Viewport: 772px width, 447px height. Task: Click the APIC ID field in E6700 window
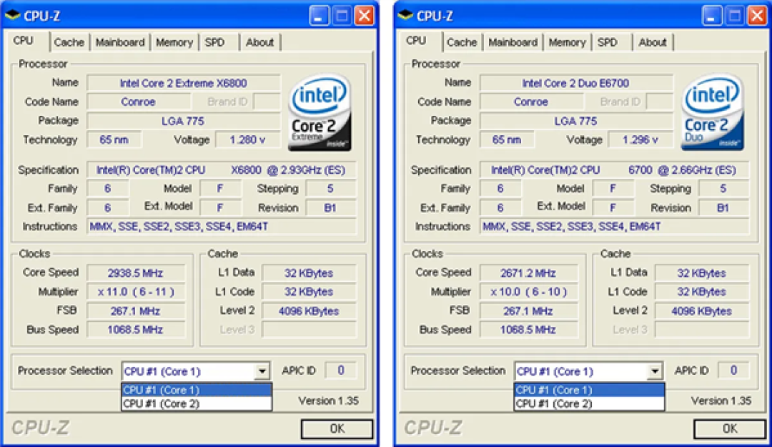[733, 370]
